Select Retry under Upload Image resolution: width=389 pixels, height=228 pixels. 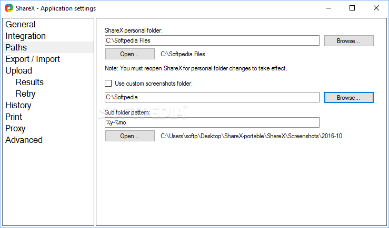pos(25,94)
